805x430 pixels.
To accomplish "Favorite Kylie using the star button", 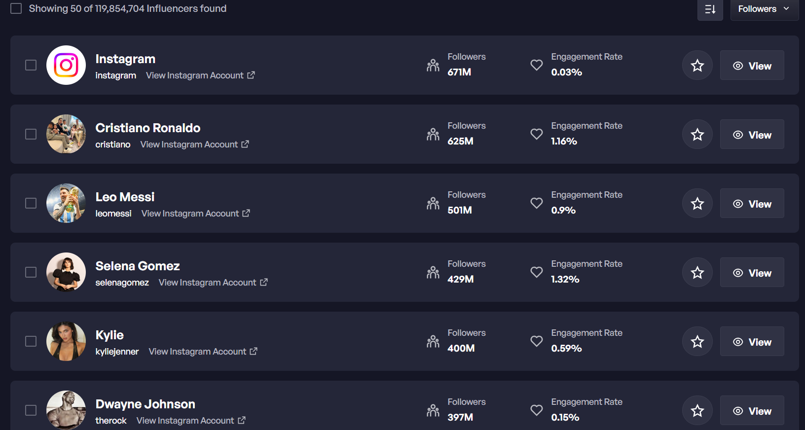I will pyautogui.click(x=697, y=341).
